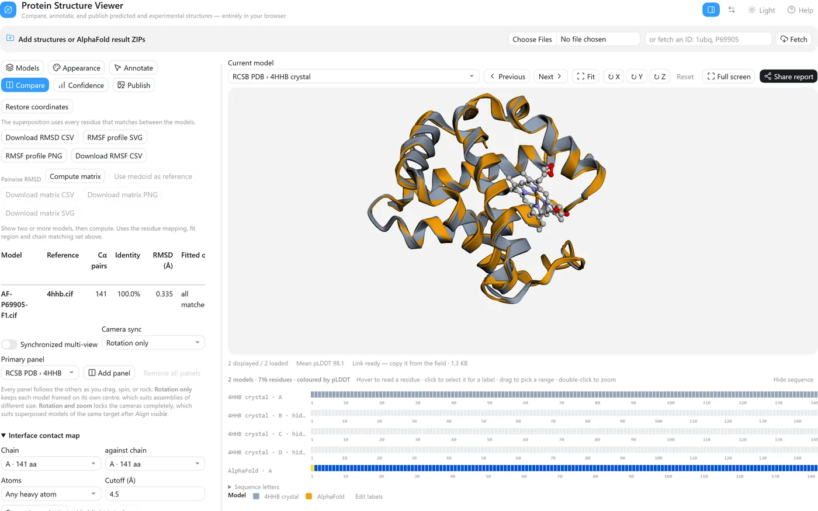Image resolution: width=818 pixels, height=511 pixels.
Task: Click Hide sequence link
Action: pos(793,380)
